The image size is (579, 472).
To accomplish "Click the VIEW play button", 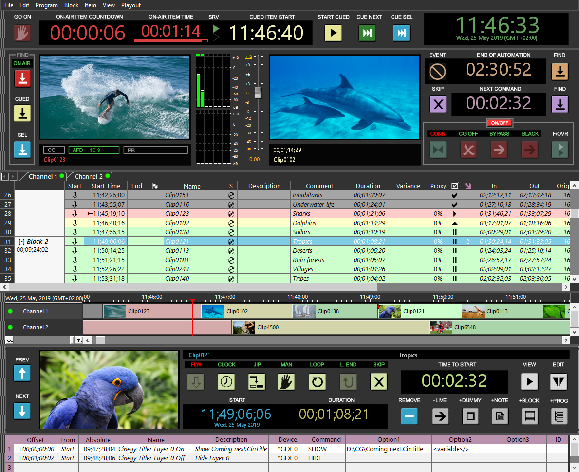I will [x=529, y=381].
